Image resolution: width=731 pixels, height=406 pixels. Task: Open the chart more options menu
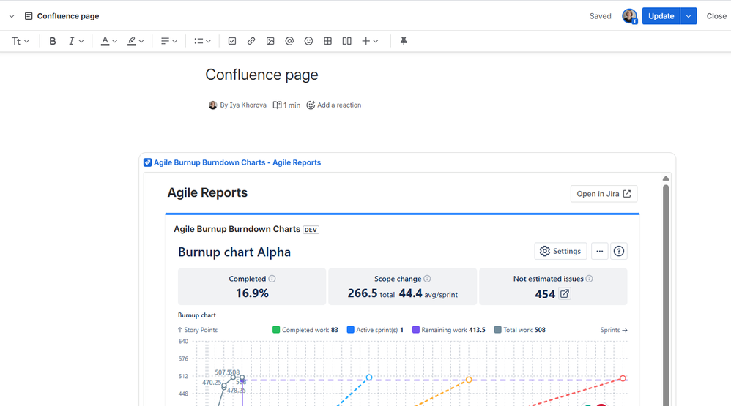click(600, 251)
